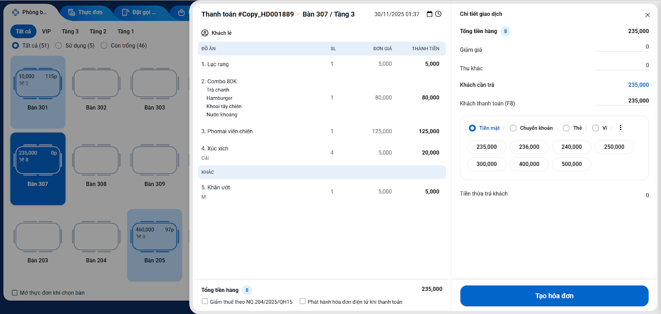
Task: Switch to the Tầng 2 tab
Action: [98, 31]
